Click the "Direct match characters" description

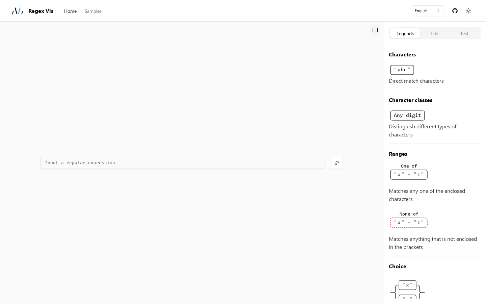[416, 81]
